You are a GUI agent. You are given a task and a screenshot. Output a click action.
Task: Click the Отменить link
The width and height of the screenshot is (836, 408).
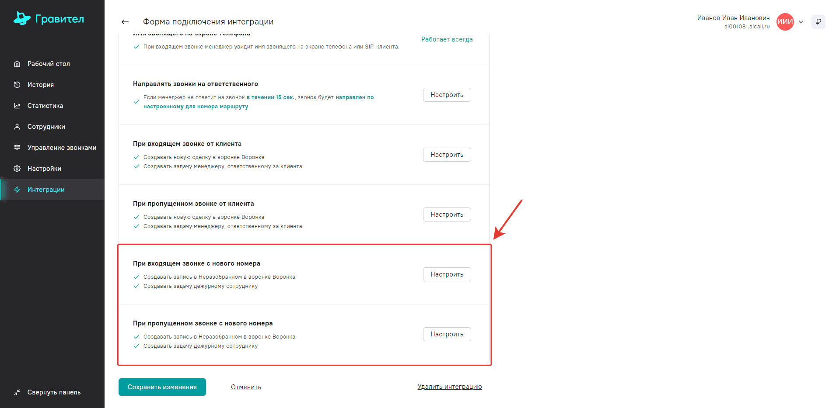click(x=246, y=387)
